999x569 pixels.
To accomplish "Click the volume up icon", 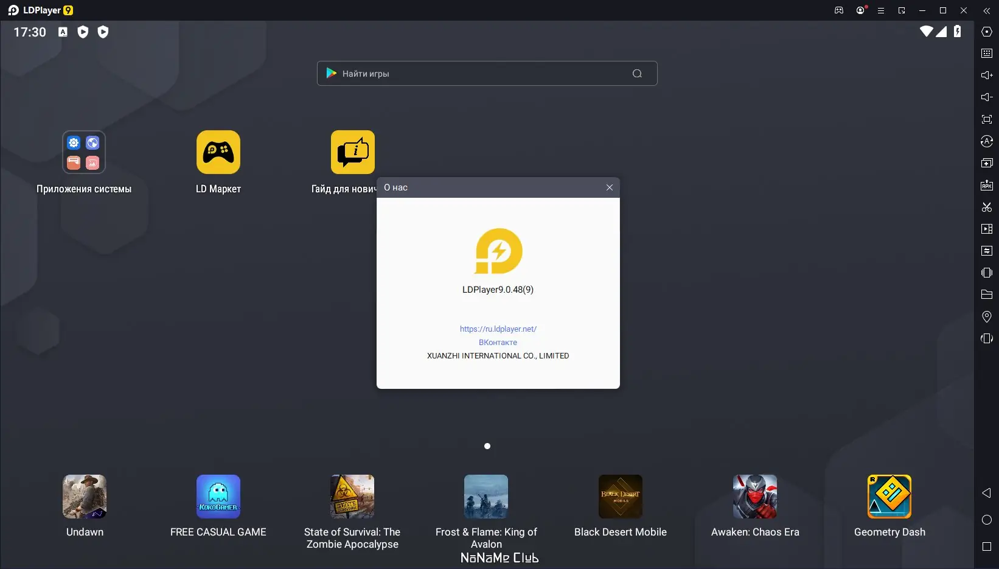I will [x=987, y=75].
